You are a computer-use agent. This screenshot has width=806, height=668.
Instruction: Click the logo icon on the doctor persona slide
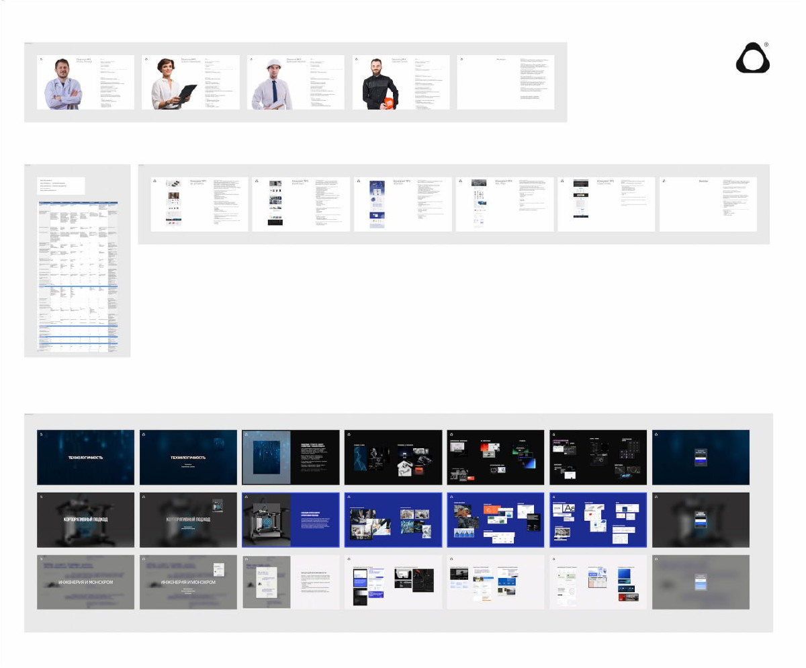pos(42,60)
